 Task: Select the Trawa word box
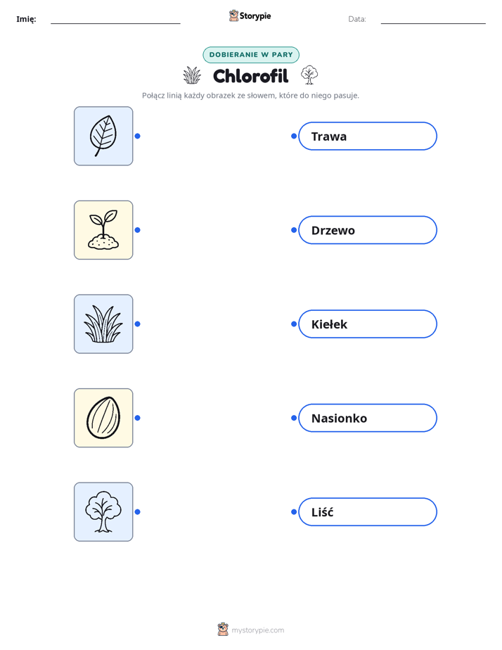click(368, 136)
